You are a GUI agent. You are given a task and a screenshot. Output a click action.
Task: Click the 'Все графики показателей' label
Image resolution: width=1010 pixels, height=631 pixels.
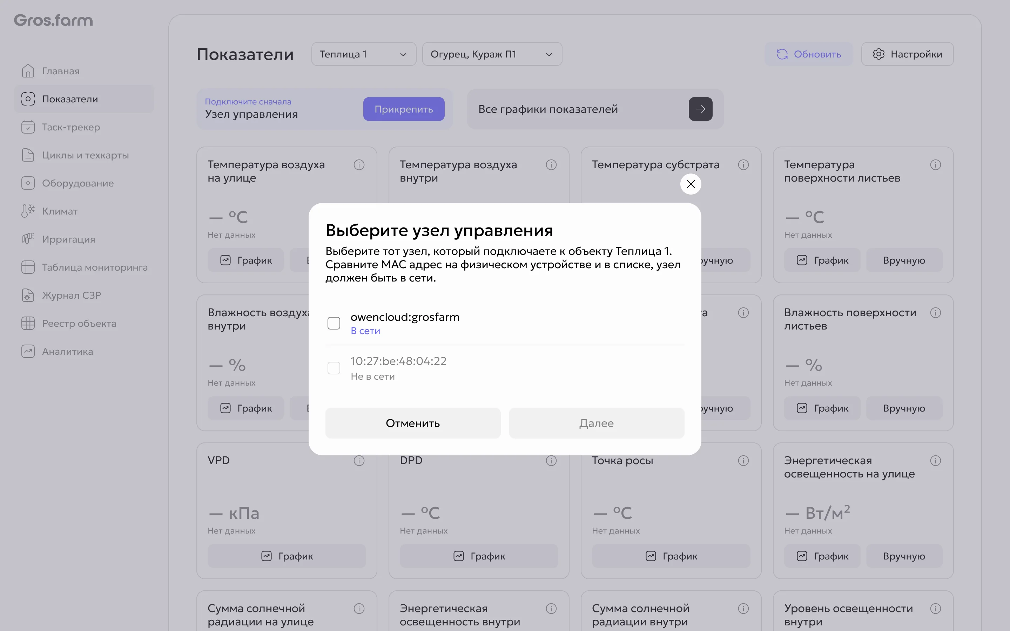(x=548, y=109)
